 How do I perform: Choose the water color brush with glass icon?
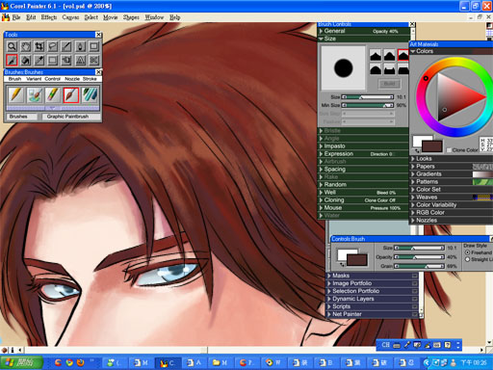click(x=35, y=95)
